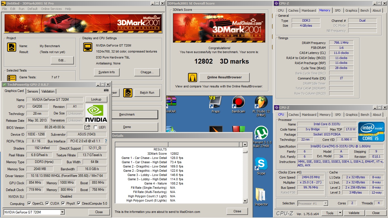Click the Benchmark button in 3DMark

pos(134,114)
